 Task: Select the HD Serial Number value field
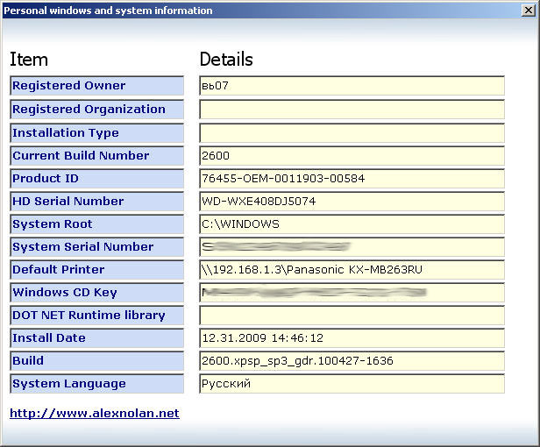352,202
